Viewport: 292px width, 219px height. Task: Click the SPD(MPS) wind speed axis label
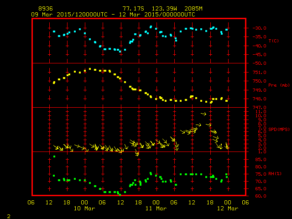coord(279,129)
